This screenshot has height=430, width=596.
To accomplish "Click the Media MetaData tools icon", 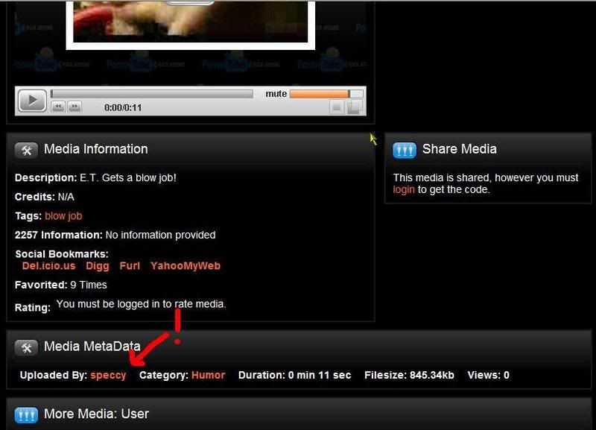I will (26, 347).
